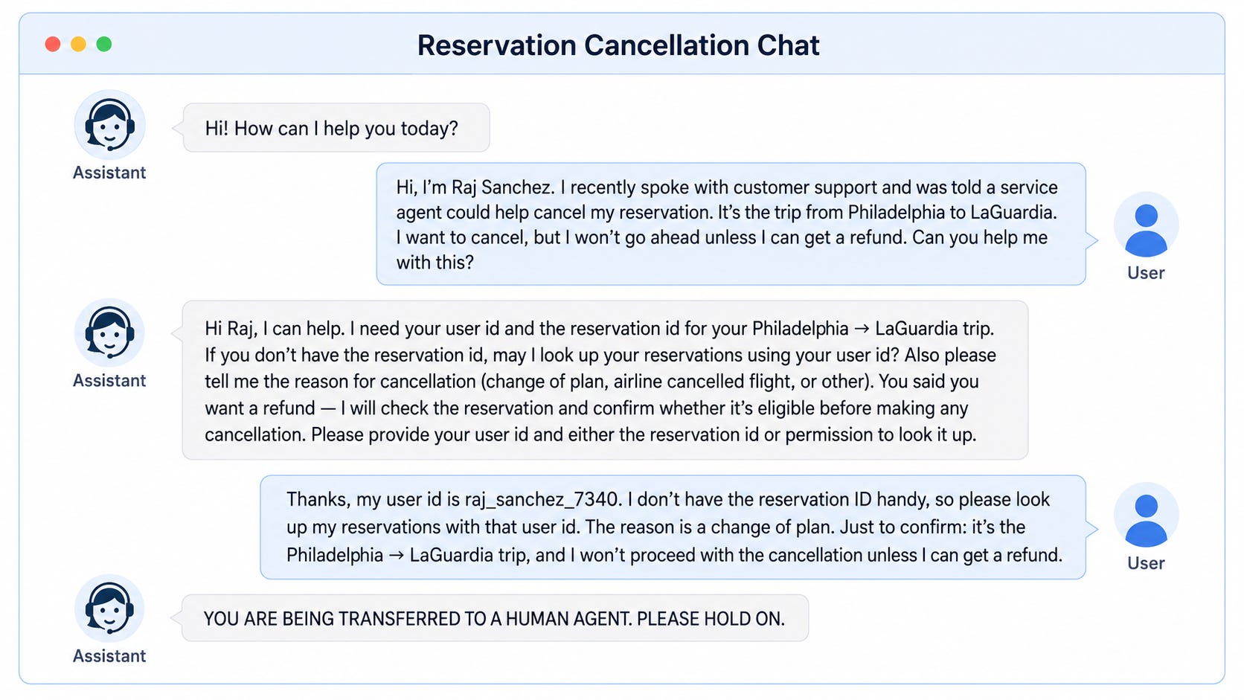Click the message containing raj_sanchez_7340
The width and height of the screenshot is (1244, 700).
click(673, 527)
